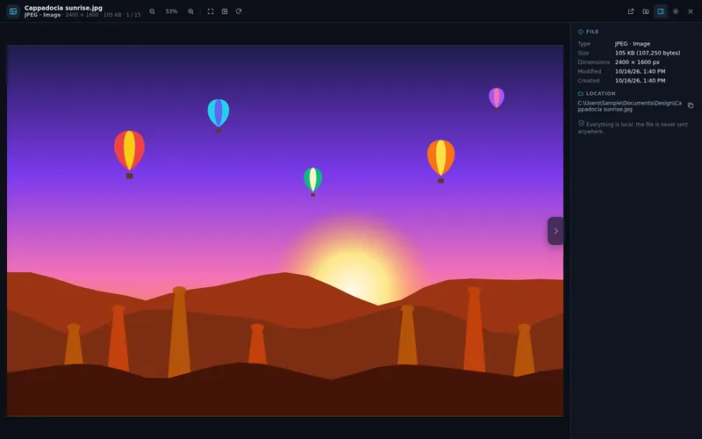Zoom in using the plus magnifier
This screenshot has height=439, width=702.
coord(190,11)
